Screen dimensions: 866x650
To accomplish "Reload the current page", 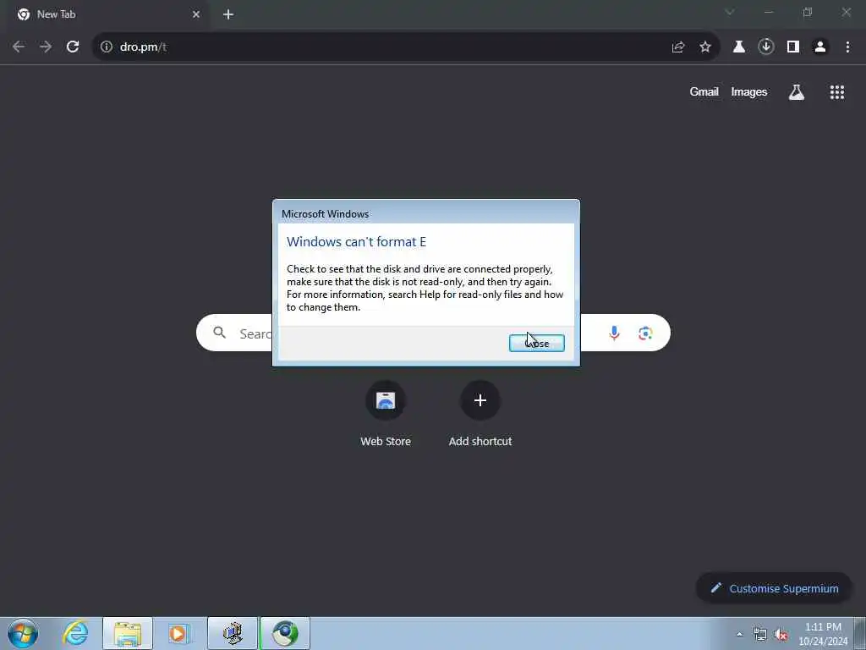I will coord(73,47).
